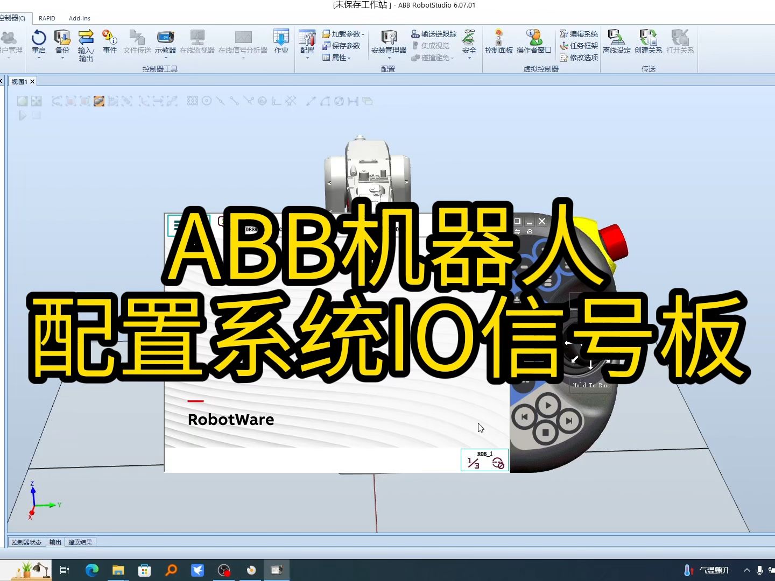Viewport: 775px width, 581px height.
Task: Click the highlighted graphics tool icon in view toolbar
Action: click(99, 101)
